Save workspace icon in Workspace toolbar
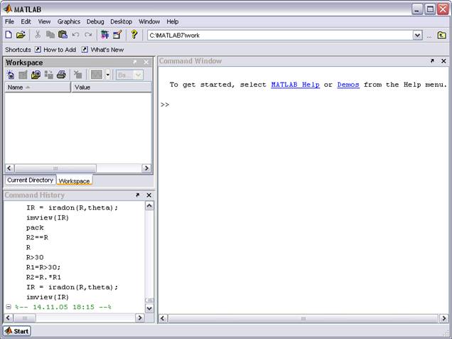Image resolution: width=452 pixels, height=339 pixels. (48, 75)
